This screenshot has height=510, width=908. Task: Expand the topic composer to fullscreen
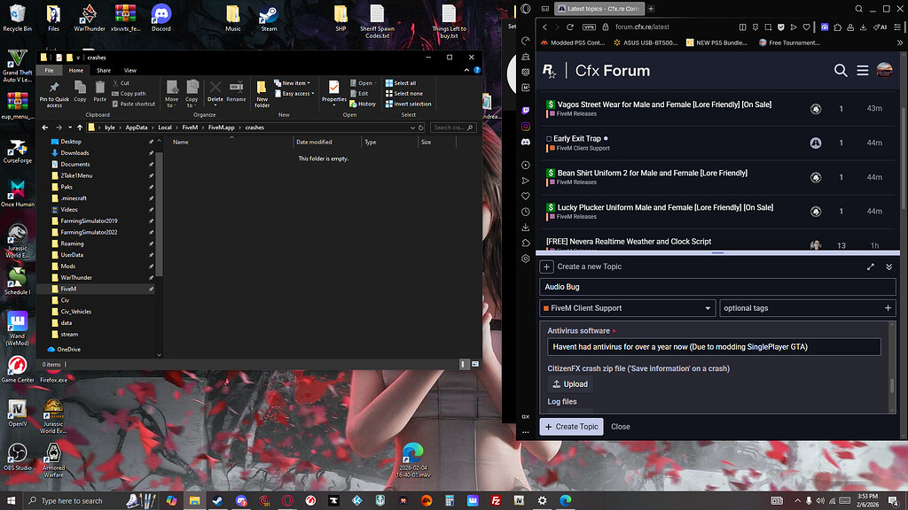(x=871, y=267)
